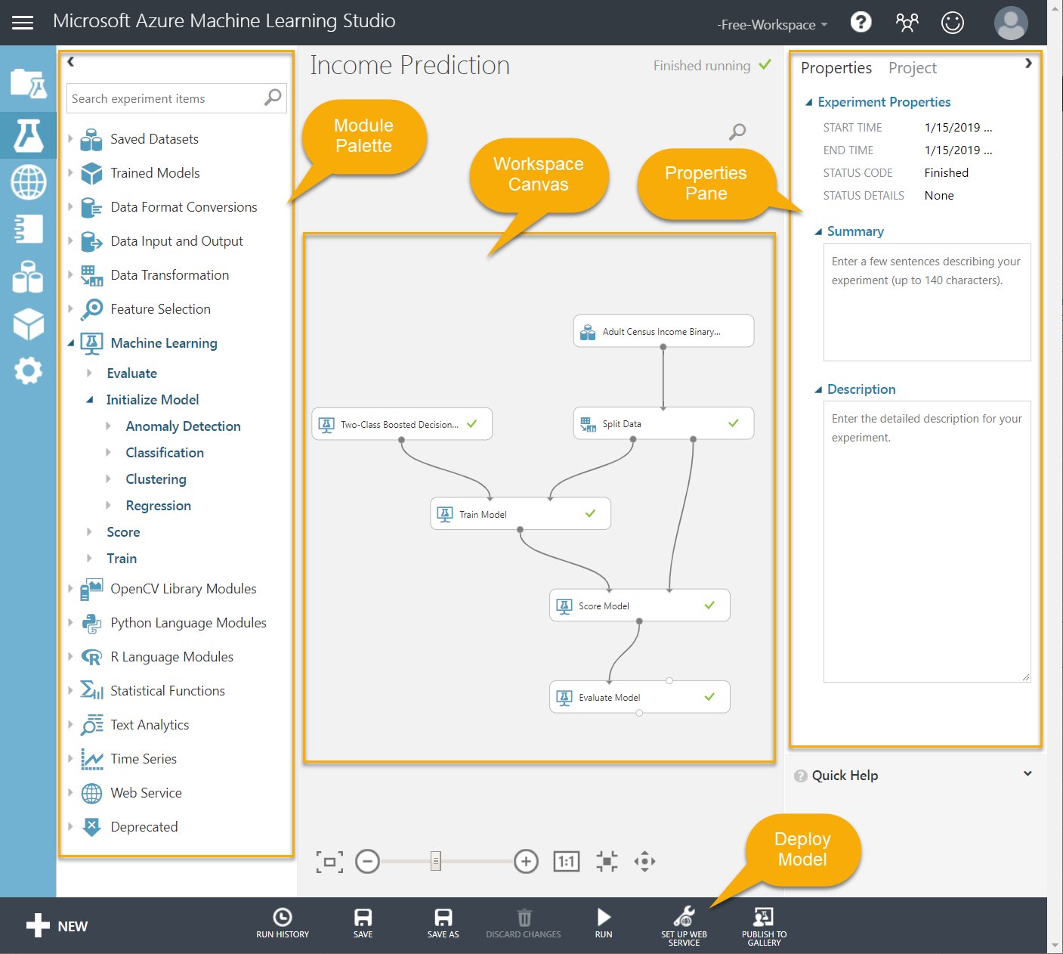The height and width of the screenshot is (954, 1063).
Task: Open the community people icon in header
Action: tap(907, 23)
